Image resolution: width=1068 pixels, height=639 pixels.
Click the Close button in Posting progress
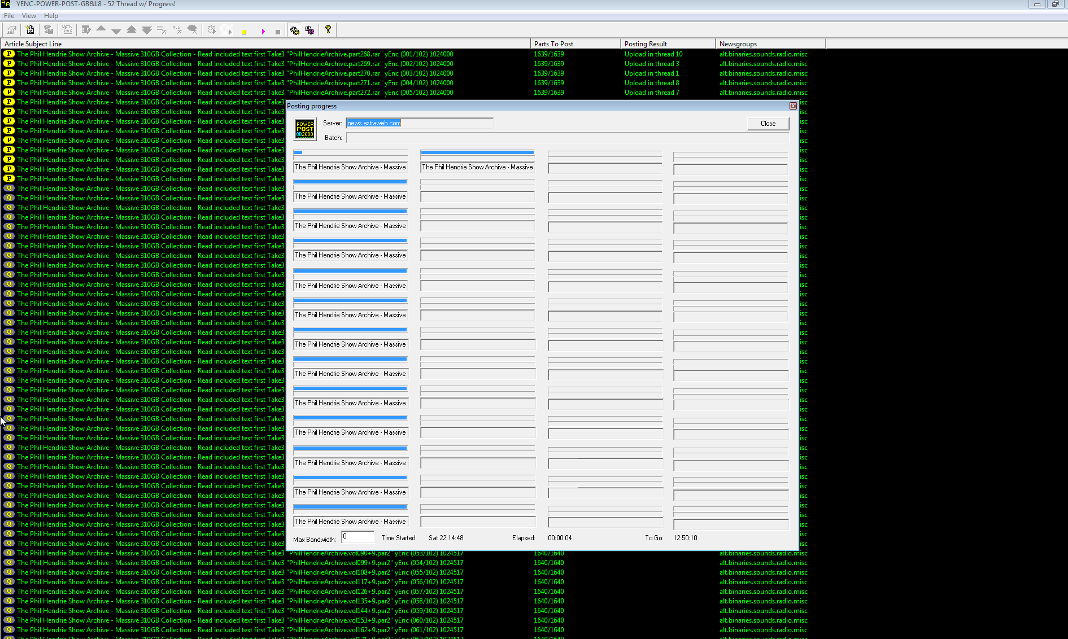768,124
